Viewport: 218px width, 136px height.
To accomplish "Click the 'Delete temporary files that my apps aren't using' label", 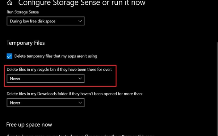I will point(56,56).
